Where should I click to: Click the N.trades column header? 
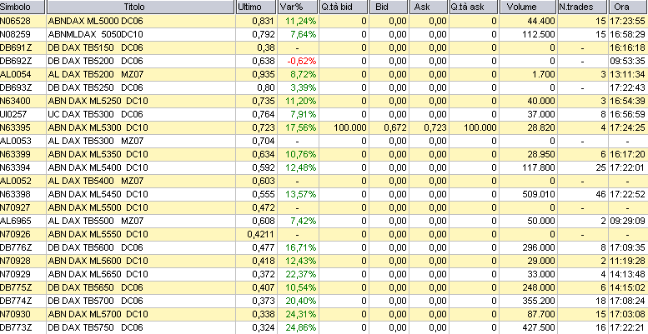click(x=582, y=7)
